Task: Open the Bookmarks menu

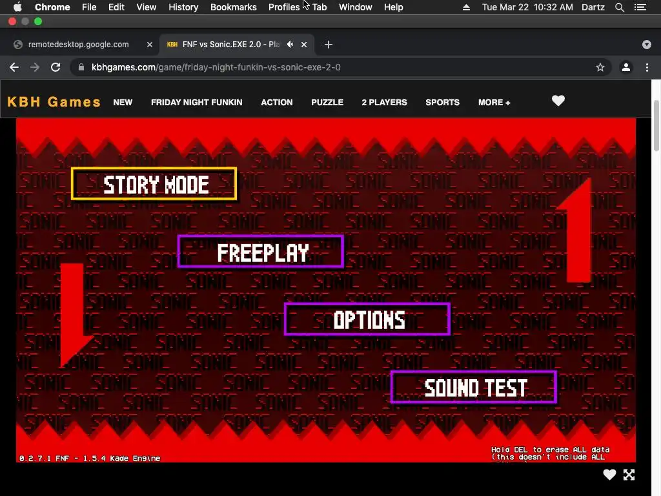Action: (234, 7)
